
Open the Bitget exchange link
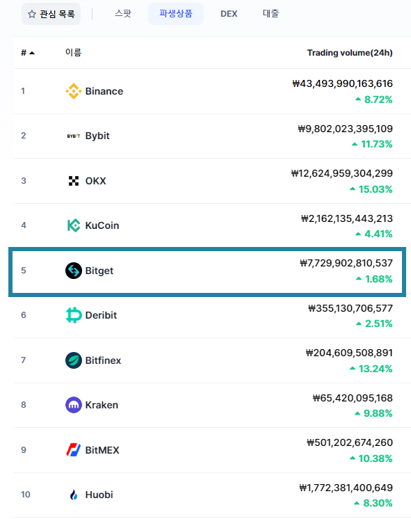pyautogui.click(x=99, y=271)
